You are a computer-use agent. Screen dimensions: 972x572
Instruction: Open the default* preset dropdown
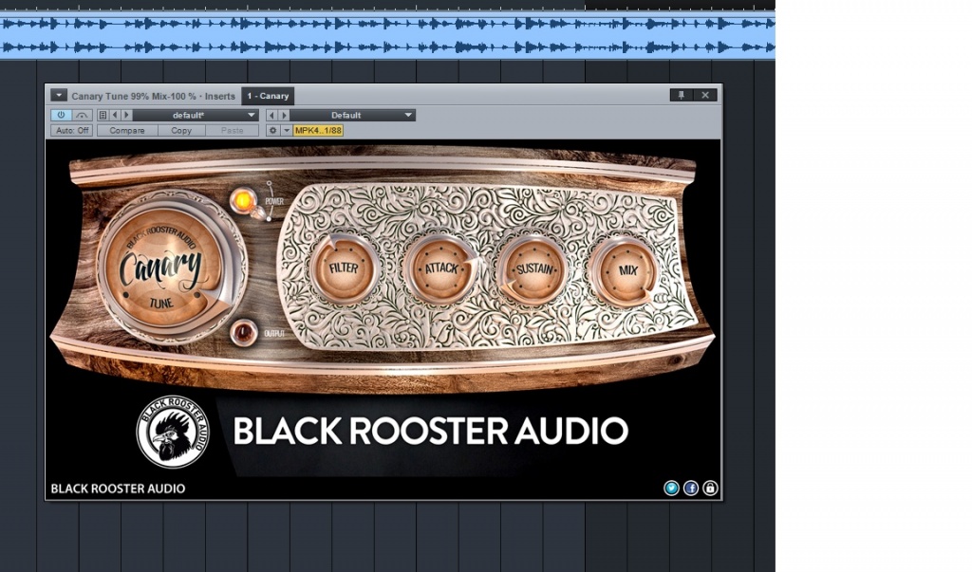pos(196,116)
